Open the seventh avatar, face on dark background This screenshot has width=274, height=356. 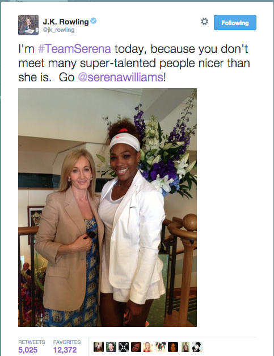pyautogui.click(x=173, y=347)
